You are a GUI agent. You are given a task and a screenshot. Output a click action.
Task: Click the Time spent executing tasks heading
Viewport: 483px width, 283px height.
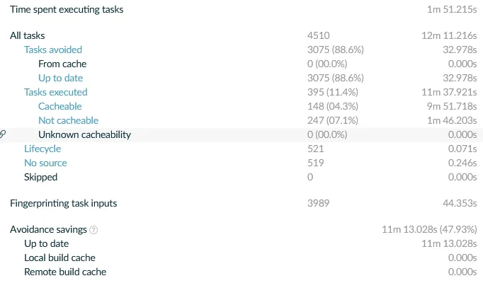tap(67, 9)
